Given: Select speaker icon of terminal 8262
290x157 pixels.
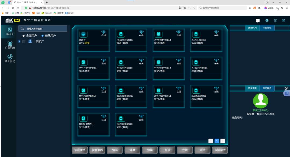Looking at the screenshot, I should (196, 34).
